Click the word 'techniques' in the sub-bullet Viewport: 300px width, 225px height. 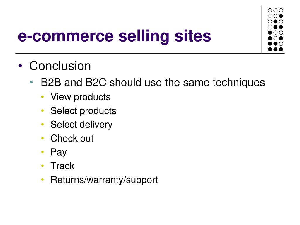(238, 83)
